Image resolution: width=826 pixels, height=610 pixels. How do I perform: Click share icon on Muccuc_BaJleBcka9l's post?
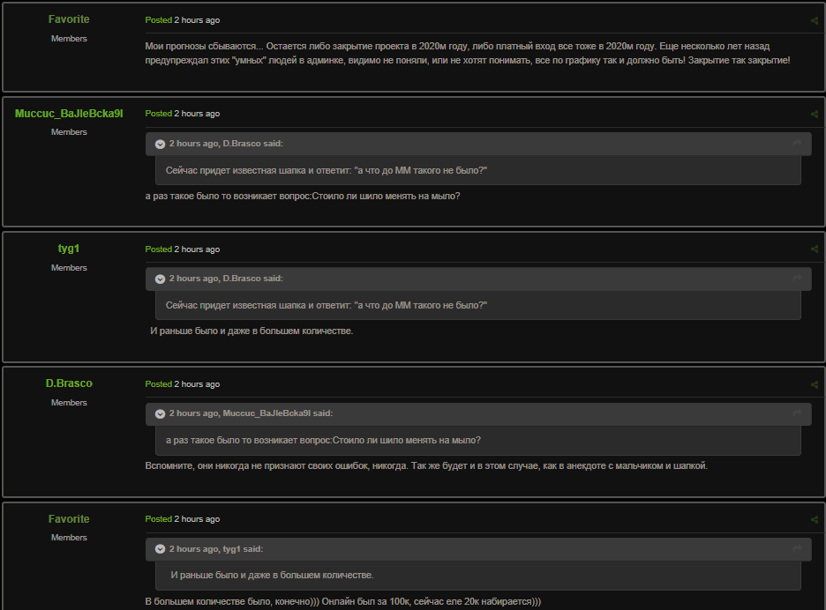tap(814, 114)
